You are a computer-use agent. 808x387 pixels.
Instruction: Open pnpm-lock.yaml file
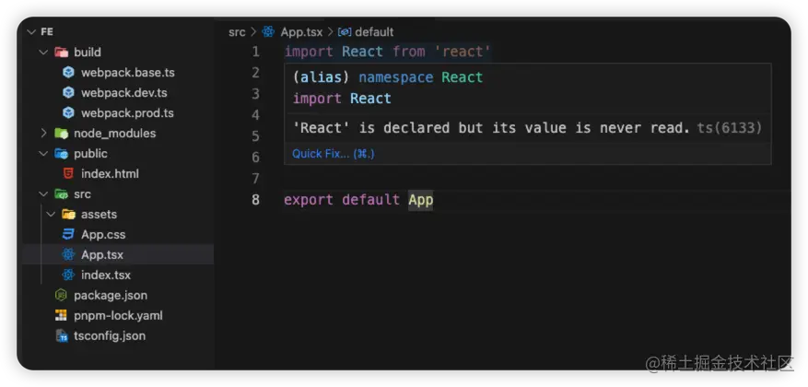coord(118,315)
